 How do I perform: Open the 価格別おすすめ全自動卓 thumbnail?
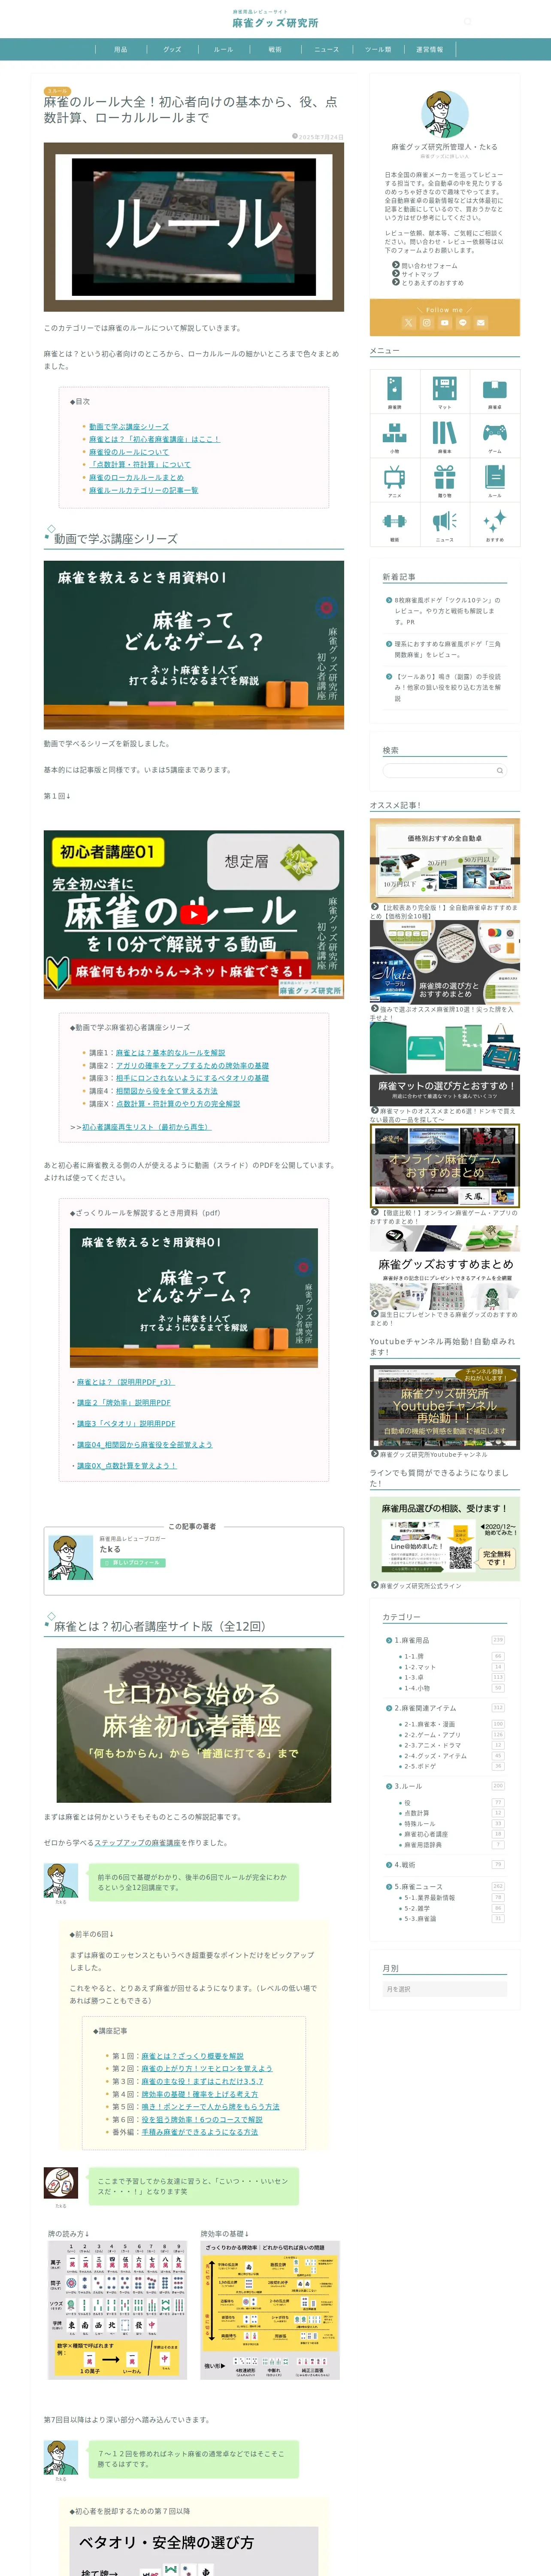(x=445, y=861)
